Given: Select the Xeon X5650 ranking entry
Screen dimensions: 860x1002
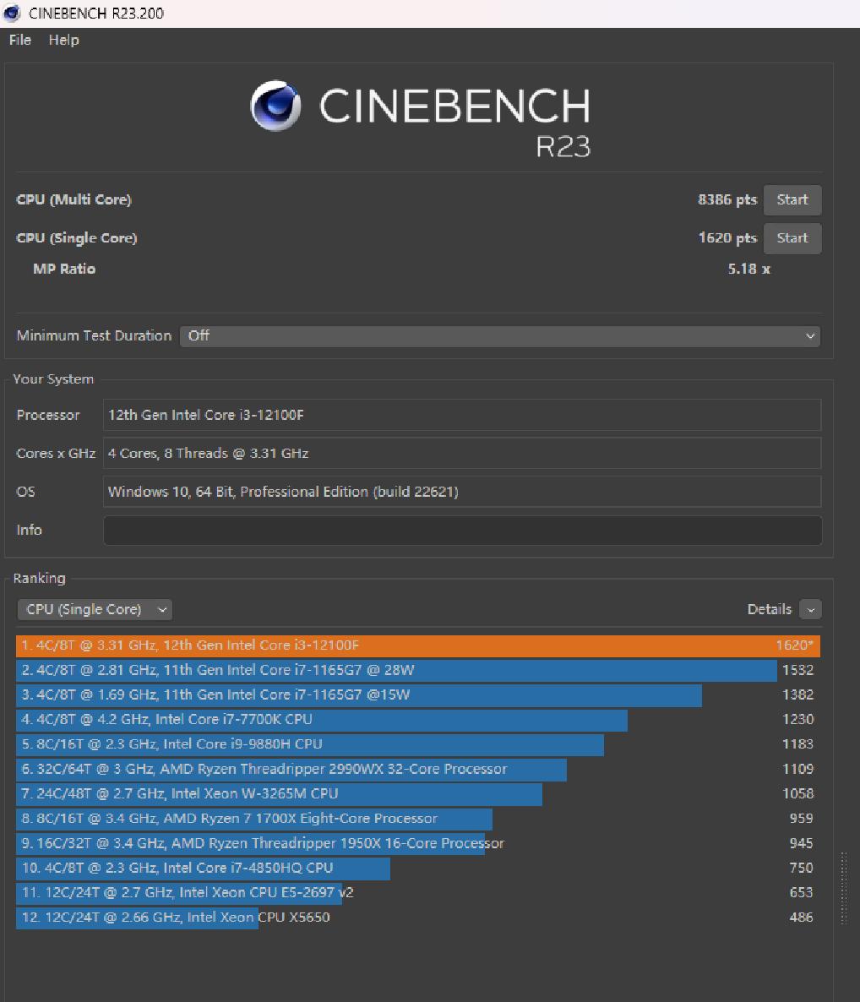Looking at the screenshot, I should 174,917.
